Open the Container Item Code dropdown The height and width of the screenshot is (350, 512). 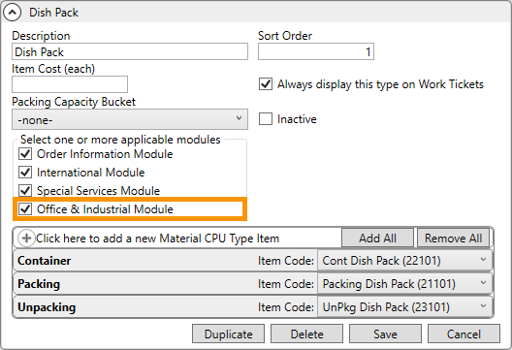tap(404, 261)
